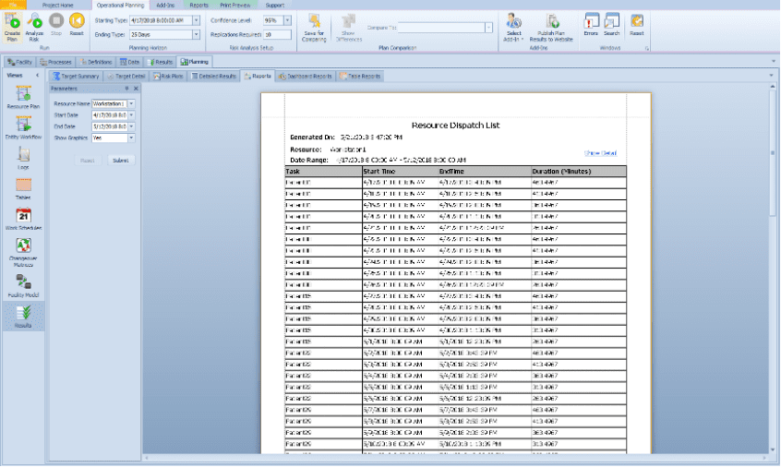The width and height of the screenshot is (781, 467).
Task: Click the Reset button in Parameters
Action: [88, 161]
